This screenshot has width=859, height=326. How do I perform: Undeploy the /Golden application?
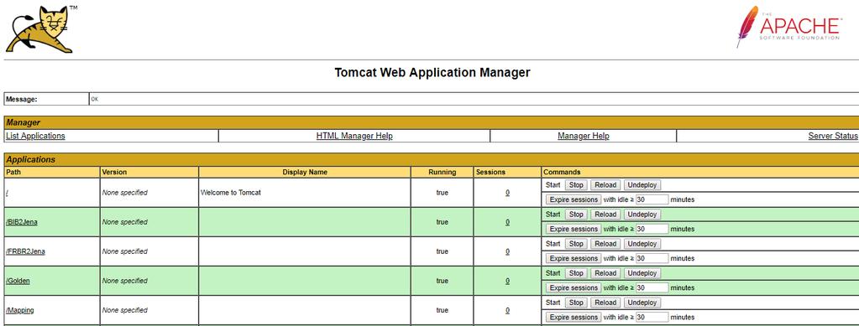click(642, 273)
